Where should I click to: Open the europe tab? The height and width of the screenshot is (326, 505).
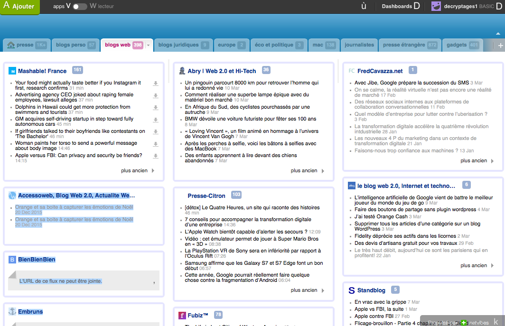[x=231, y=45]
